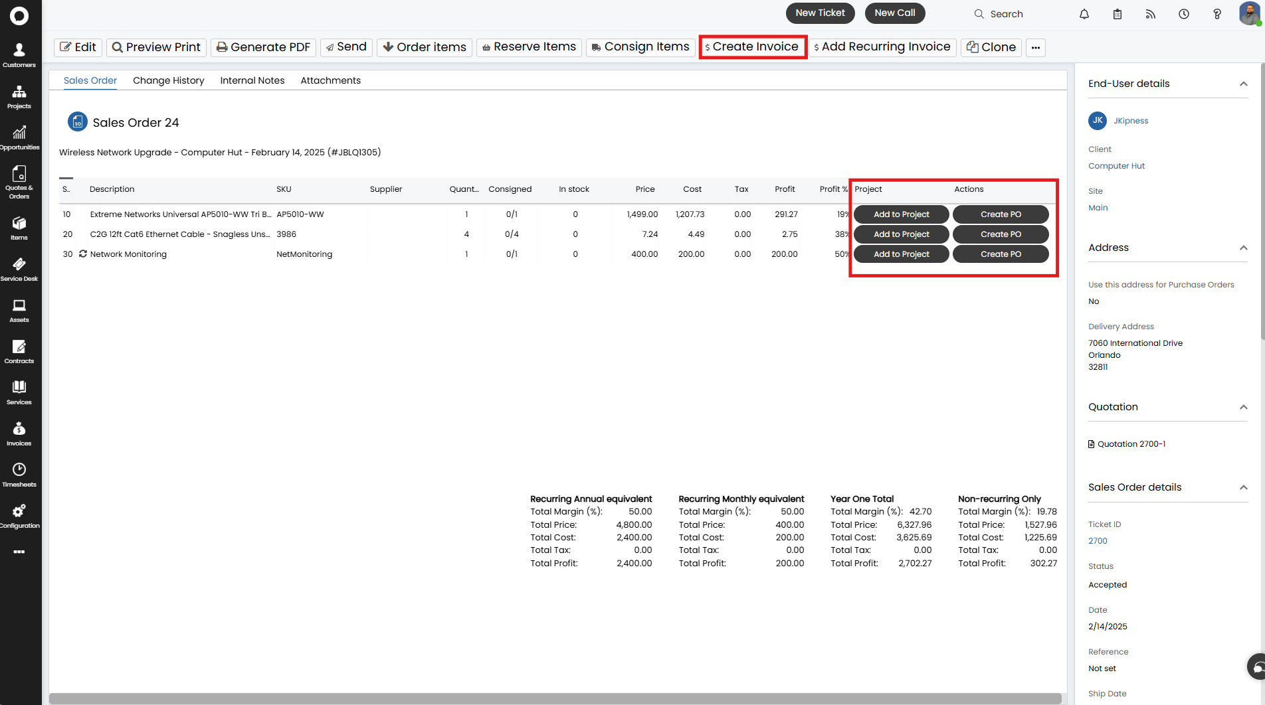Open the Assets sidebar icon
Viewport: 1265px width, 705px height.
pos(19,311)
